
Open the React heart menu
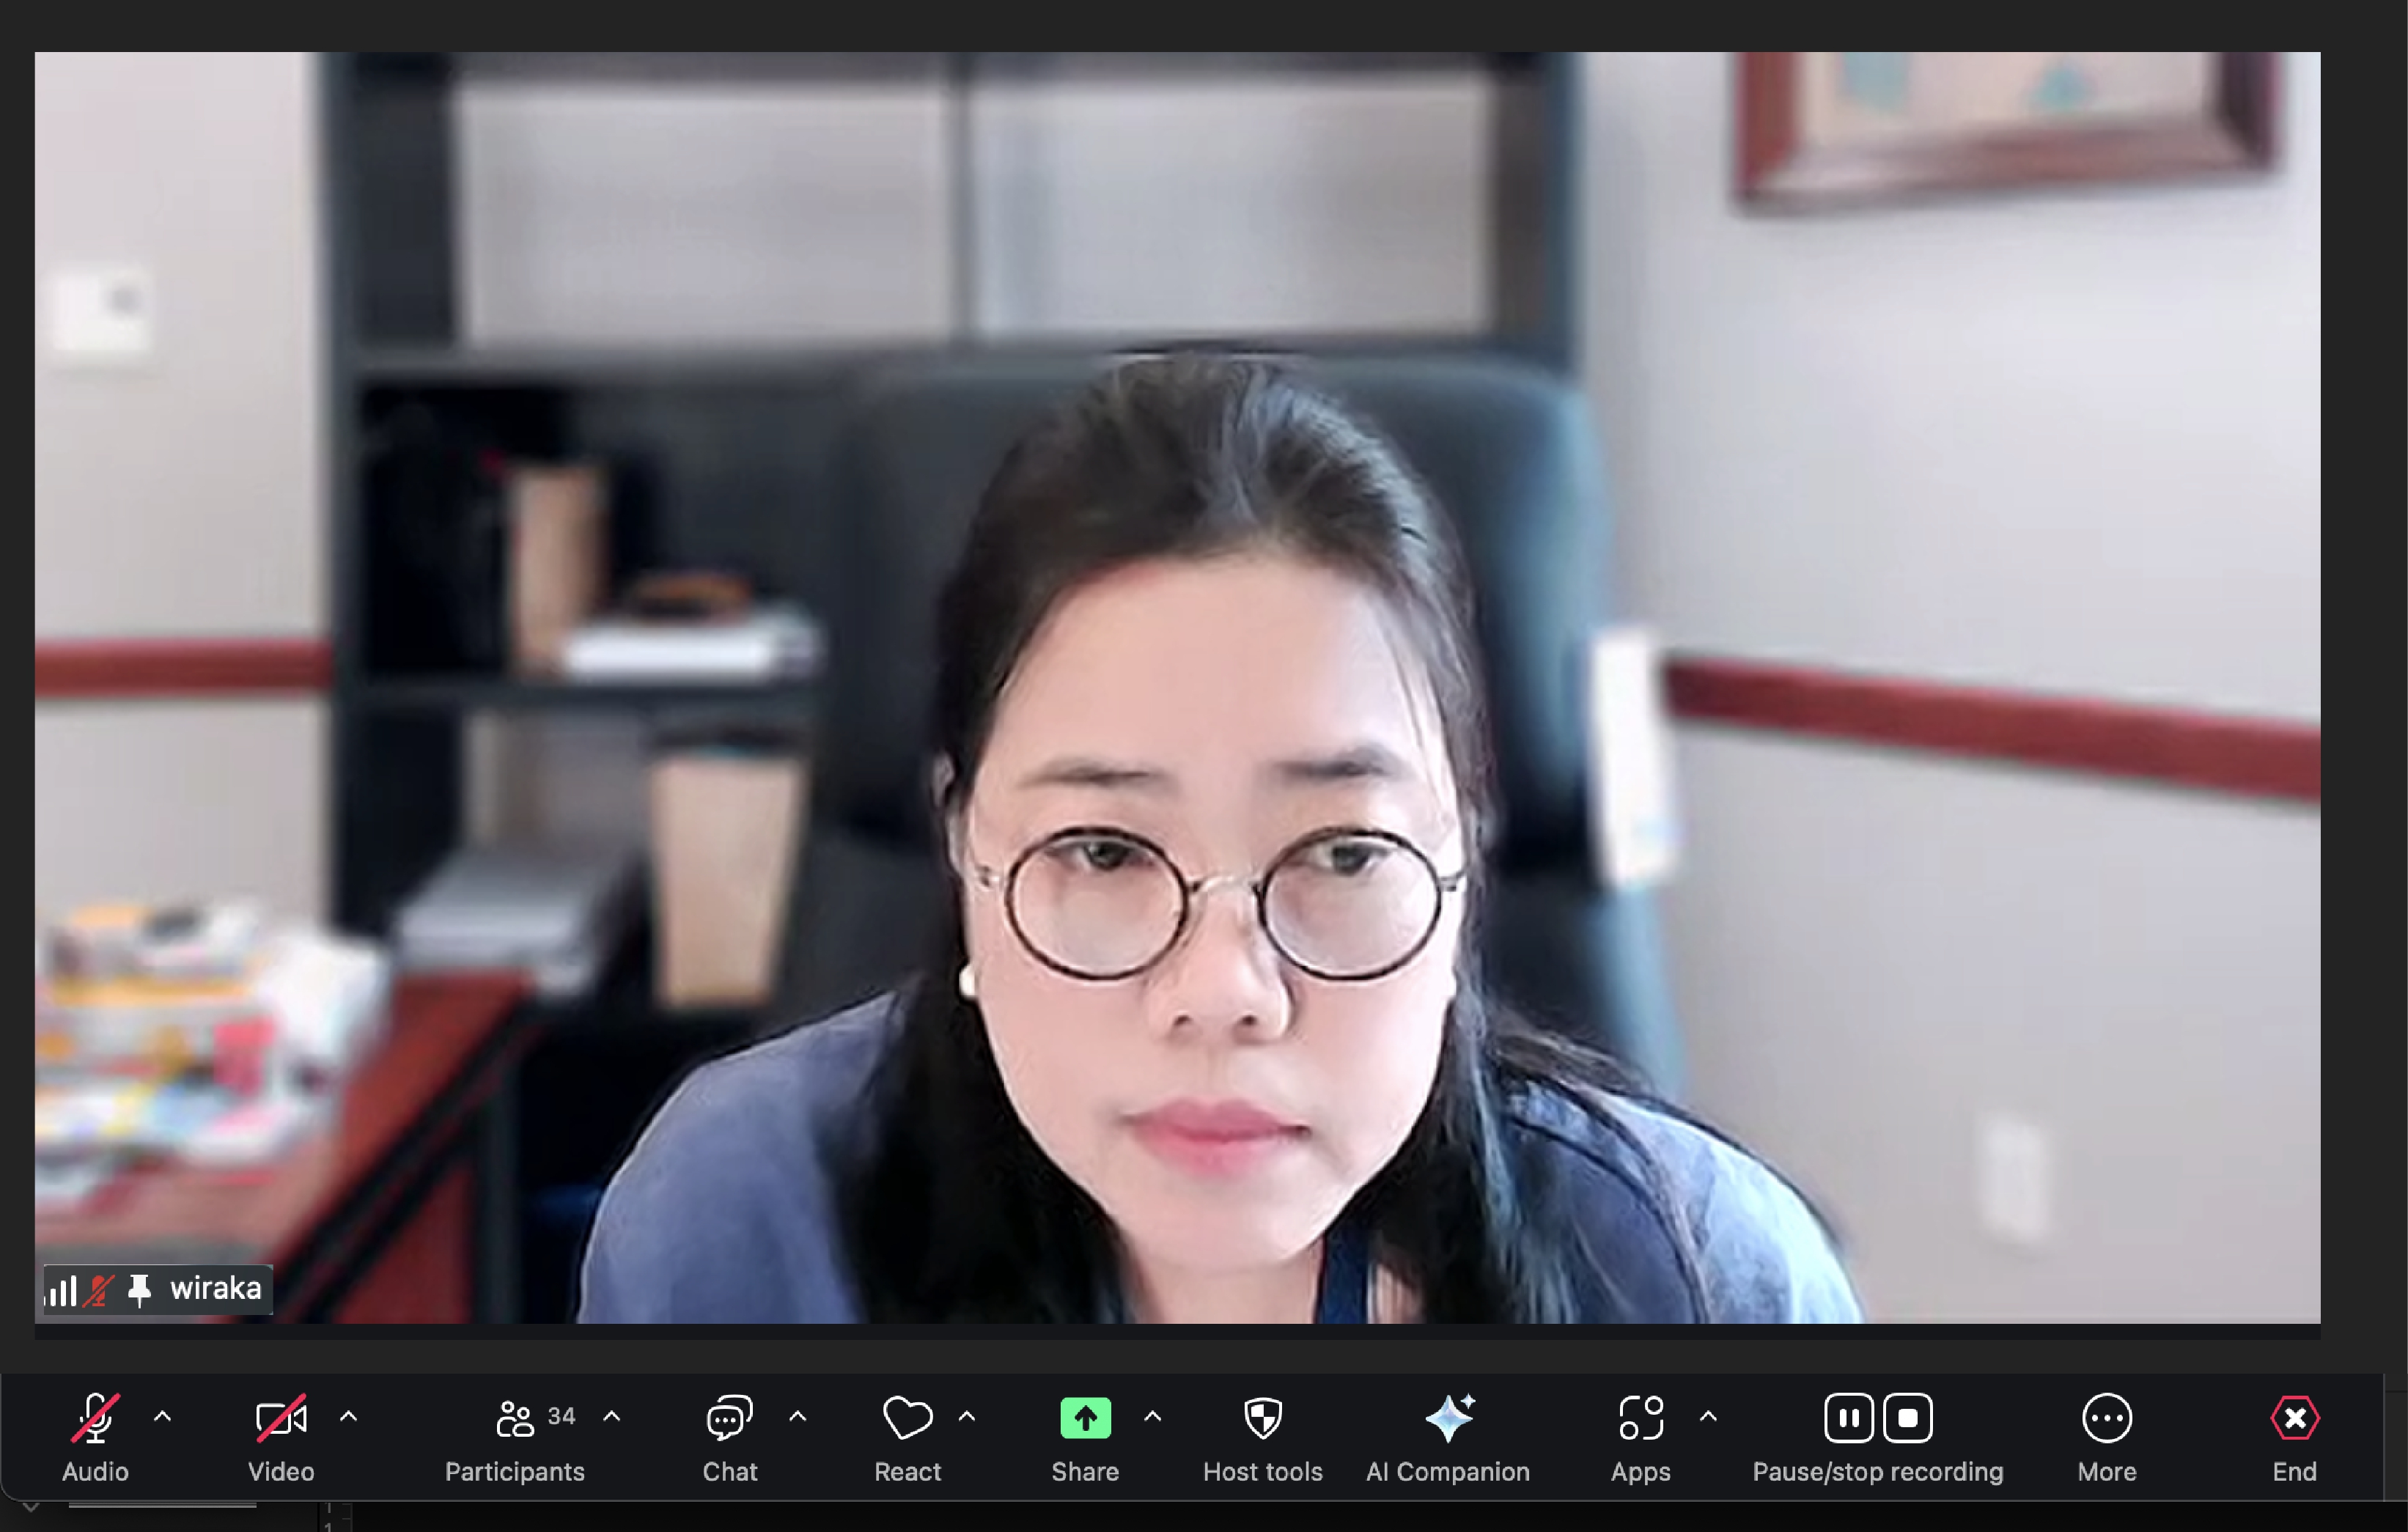point(908,1437)
